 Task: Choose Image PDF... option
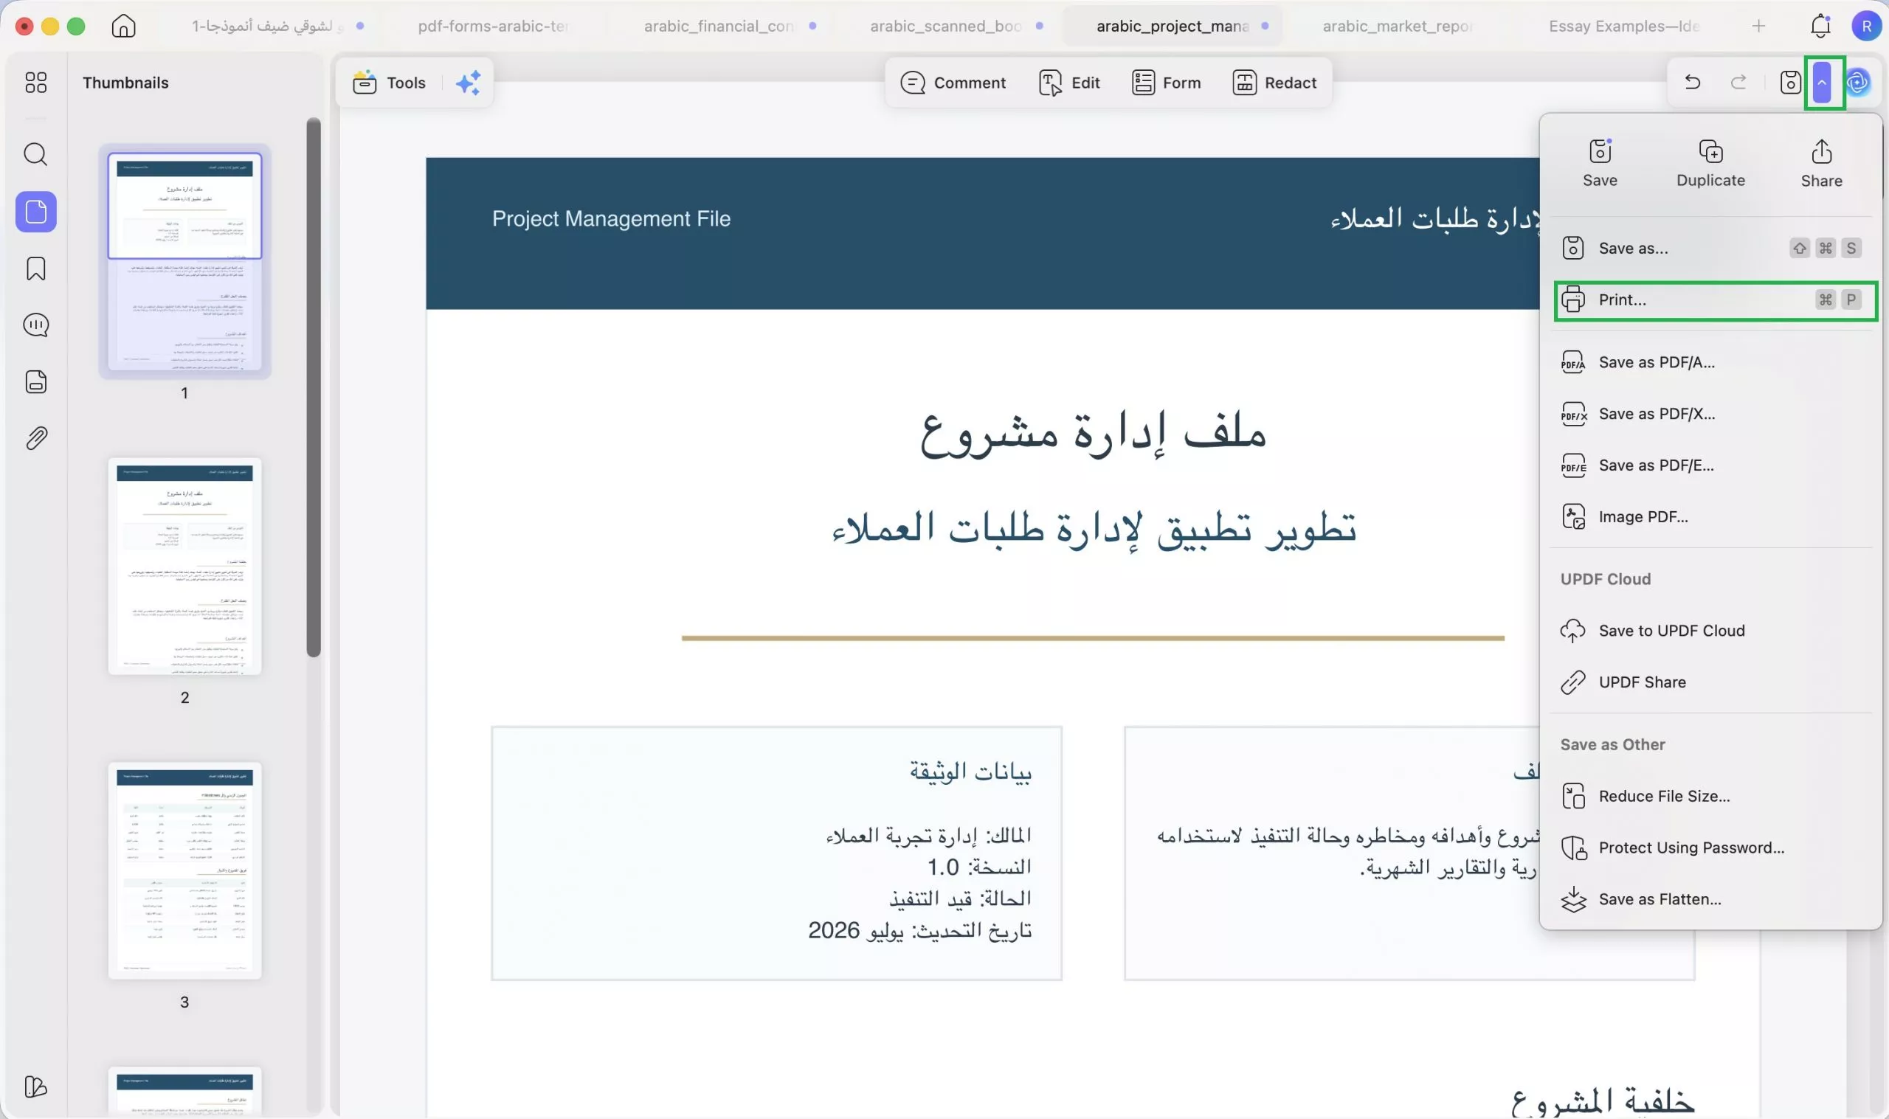[x=1711, y=516]
